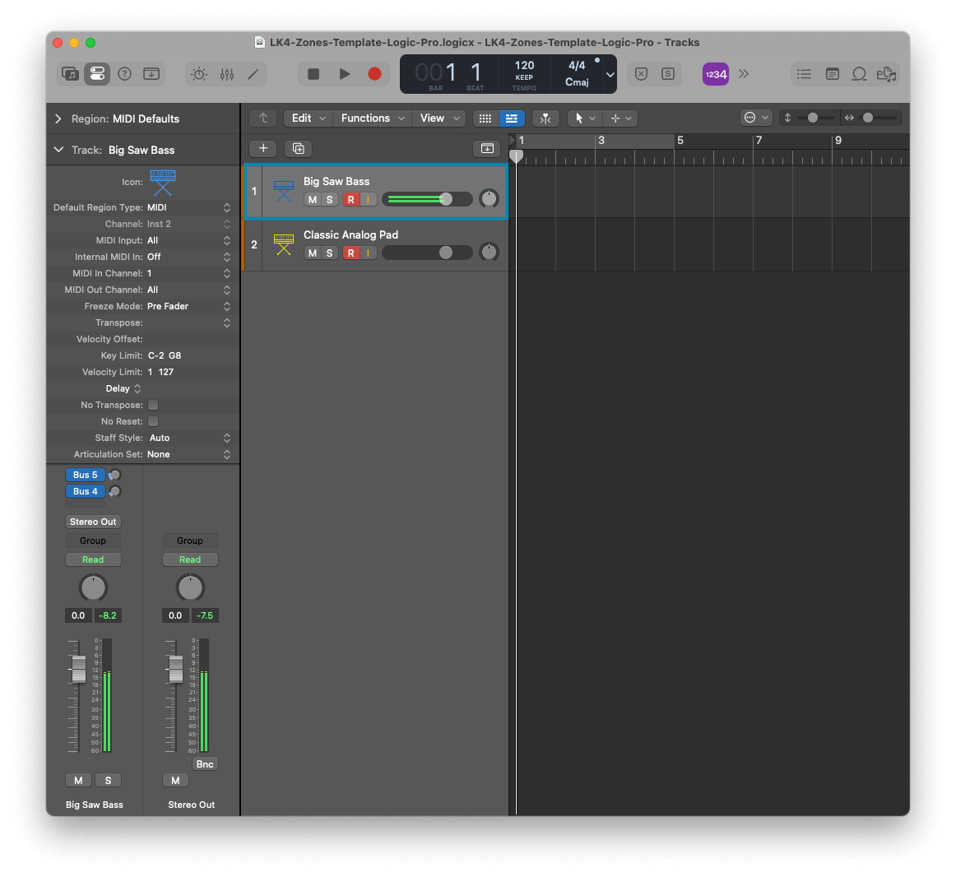
Task: Click the 4/4 time signature
Action: (576, 65)
